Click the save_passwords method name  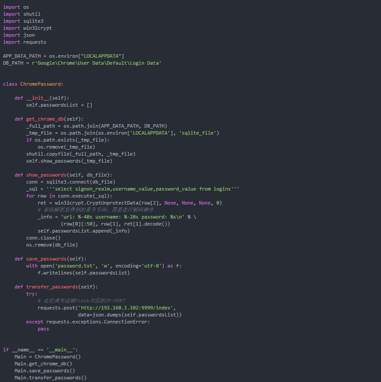click(46, 259)
